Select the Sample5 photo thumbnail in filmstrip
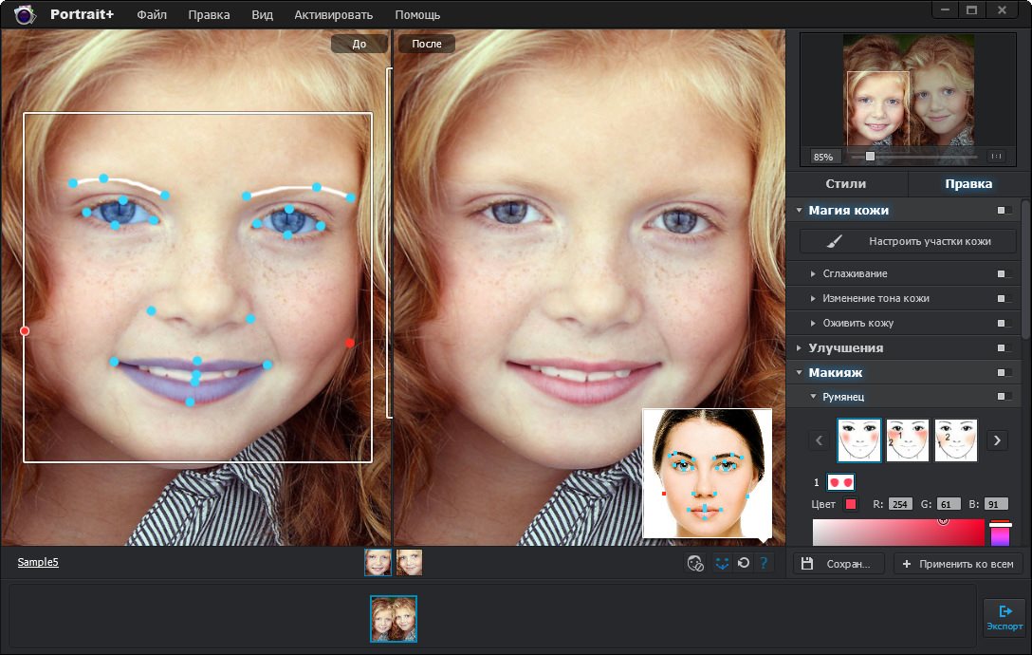 [x=393, y=619]
